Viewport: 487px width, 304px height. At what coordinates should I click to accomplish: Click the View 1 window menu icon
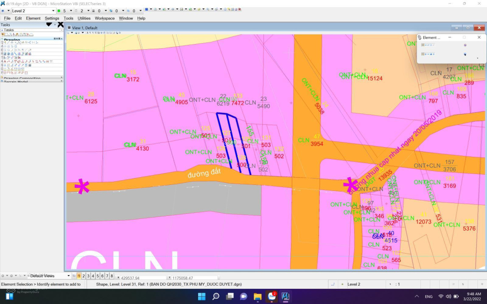[69, 28]
